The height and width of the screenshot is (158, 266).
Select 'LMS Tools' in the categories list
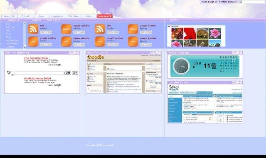point(11,27)
